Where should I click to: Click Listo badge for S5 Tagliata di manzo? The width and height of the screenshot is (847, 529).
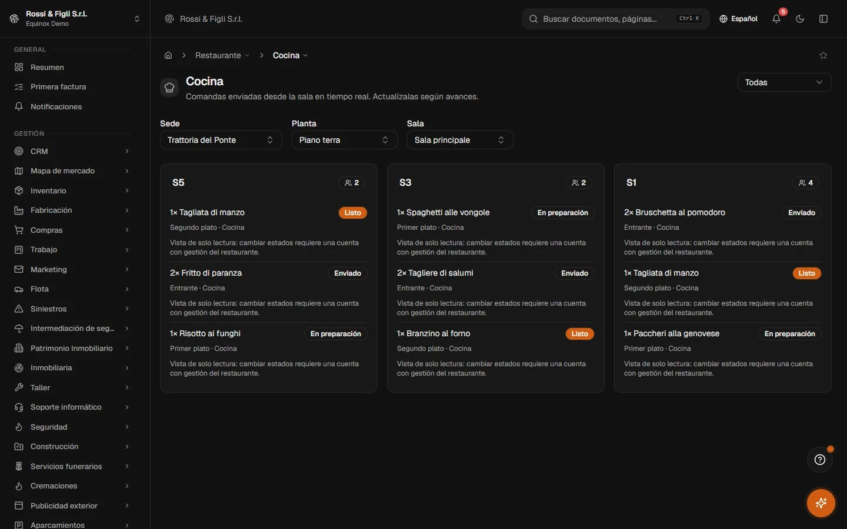(x=353, y=213)
